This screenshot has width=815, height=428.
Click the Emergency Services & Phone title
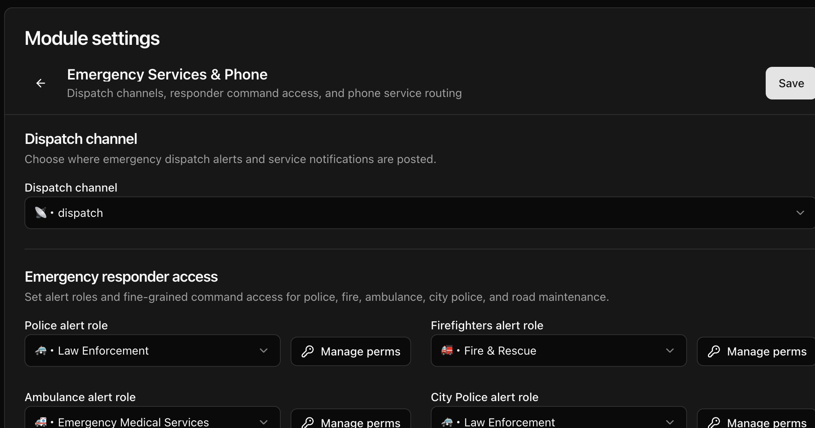(x=167, y=75)
